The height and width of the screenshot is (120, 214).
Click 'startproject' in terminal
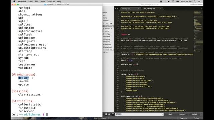tap(29, 55)
